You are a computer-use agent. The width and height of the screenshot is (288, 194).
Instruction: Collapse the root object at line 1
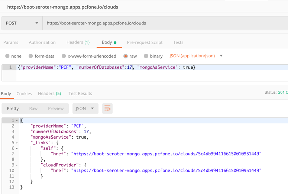click(17, 121)
